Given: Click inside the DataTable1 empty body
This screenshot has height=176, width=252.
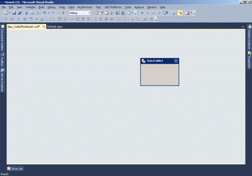Looking at the screenshot, I should [x=160, y=75].
